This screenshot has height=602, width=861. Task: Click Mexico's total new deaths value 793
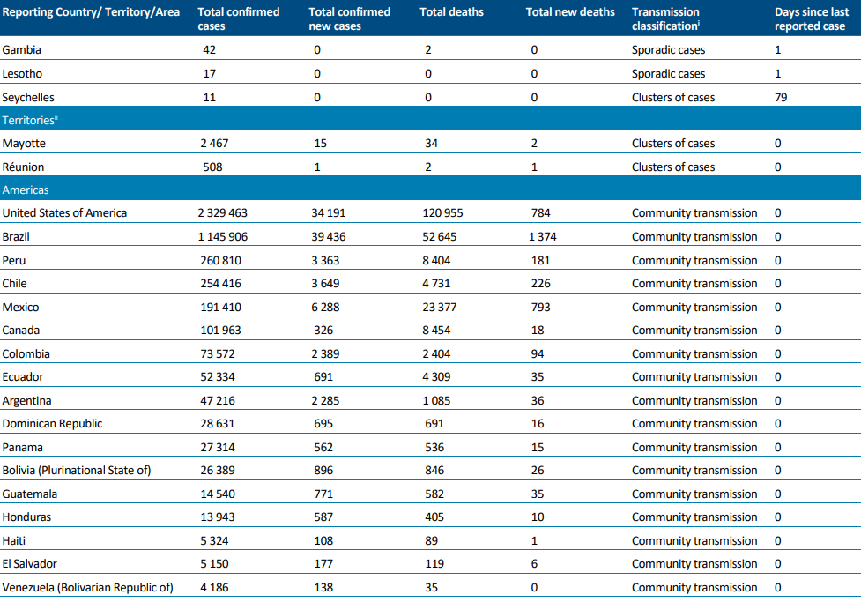pyautogui.click(x=540, y=307)
